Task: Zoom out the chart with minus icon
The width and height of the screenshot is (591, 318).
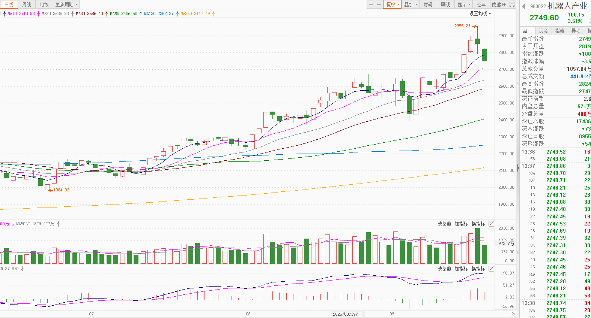Action: click(379, 4)
